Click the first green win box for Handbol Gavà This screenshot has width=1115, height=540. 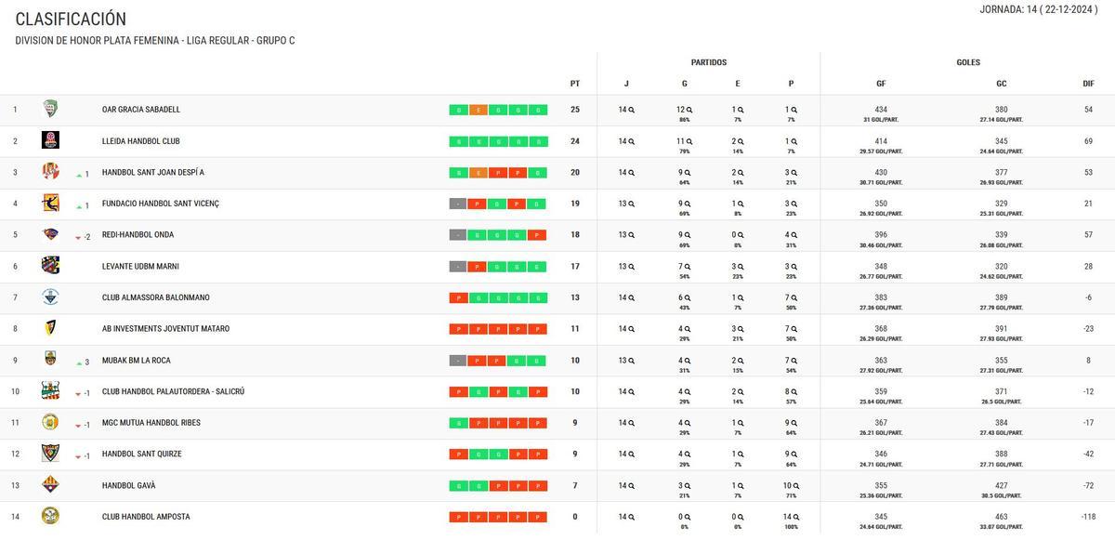[457, 486]
